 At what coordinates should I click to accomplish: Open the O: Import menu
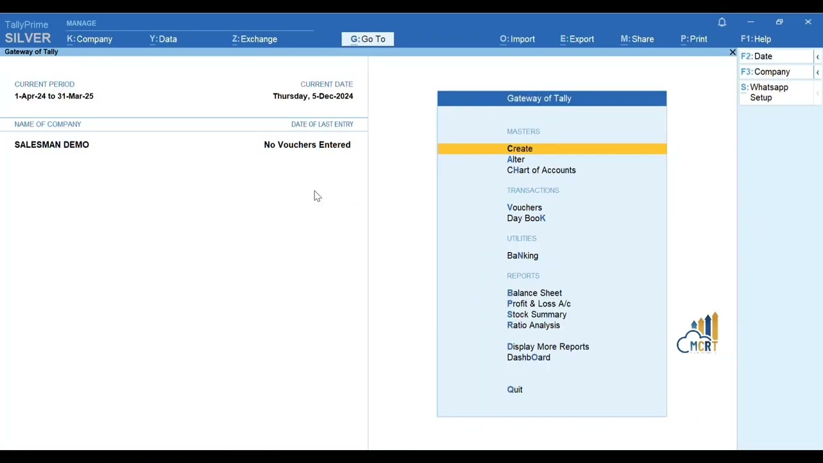tap(518, 39)
